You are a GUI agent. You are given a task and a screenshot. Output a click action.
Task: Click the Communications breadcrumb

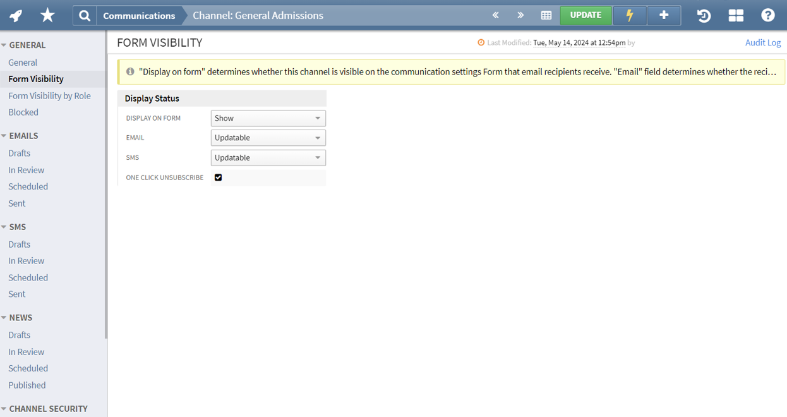point(139,16)
